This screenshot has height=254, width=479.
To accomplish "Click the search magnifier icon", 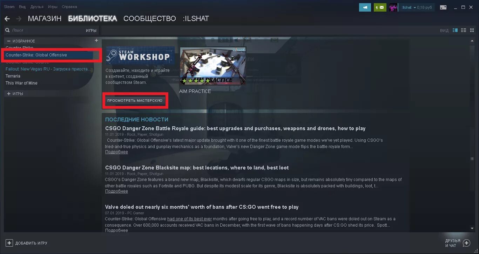I will click(7, 31).
